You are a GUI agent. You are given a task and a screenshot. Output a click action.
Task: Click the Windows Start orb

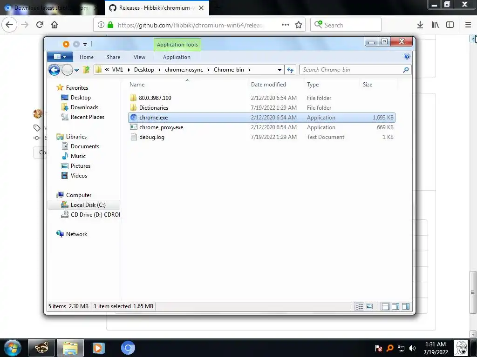click(x=13, y=348)
